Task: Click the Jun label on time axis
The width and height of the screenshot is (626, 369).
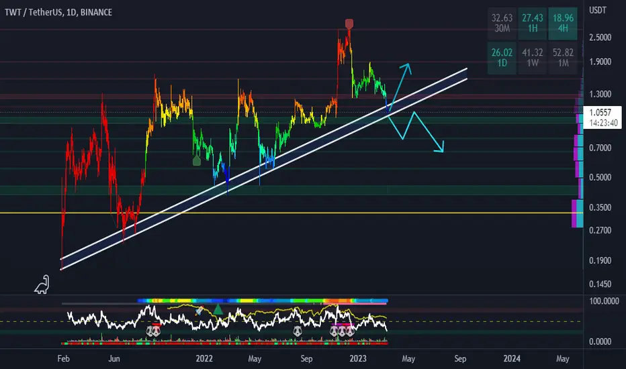Action: pyautogui.click(x=114, y=359)
